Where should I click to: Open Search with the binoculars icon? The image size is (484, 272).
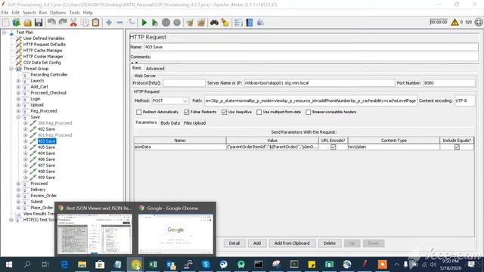[214, 22]
